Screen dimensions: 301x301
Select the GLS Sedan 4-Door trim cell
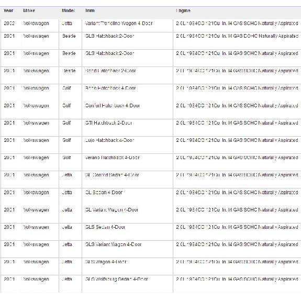tap(105, 227)
